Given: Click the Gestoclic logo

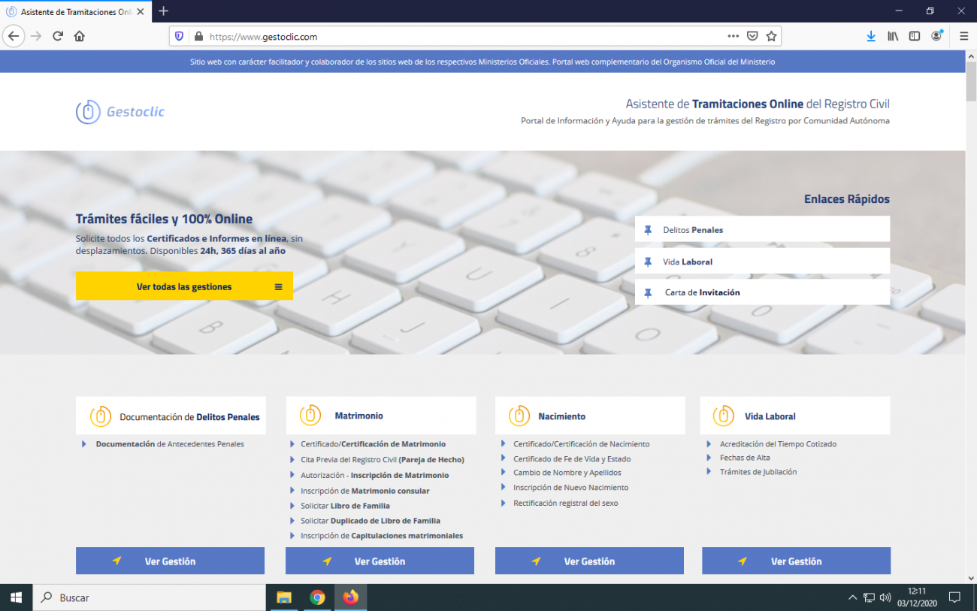Looking at the screenshot, I should [x=120, y=112].
